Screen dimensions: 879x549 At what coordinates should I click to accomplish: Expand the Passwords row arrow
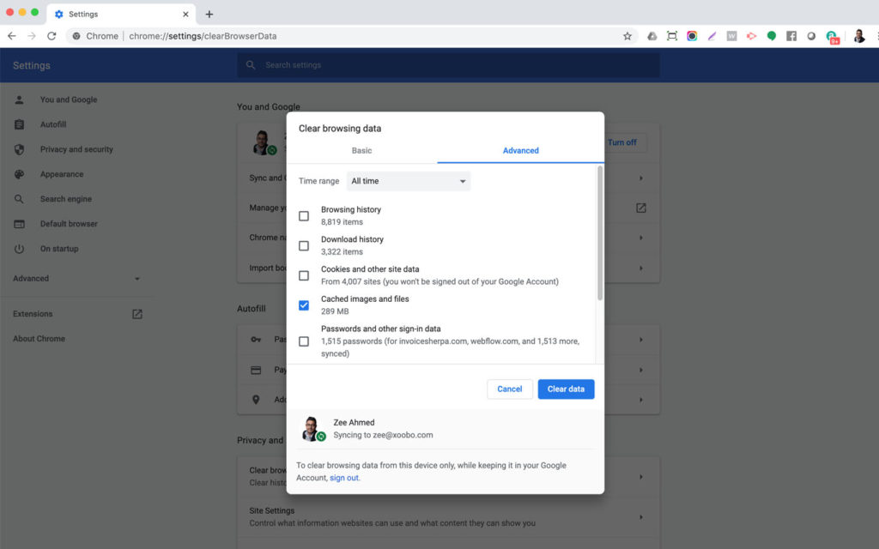pyautogui.click(x=640, y=340)
